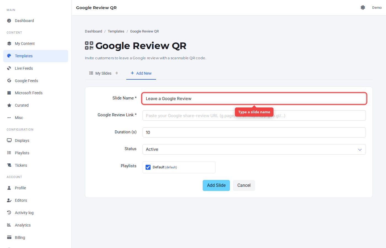Open Google Feeds in the sidebar
The height and width of the screenshot is (248, 386).
tap(36, 81)
